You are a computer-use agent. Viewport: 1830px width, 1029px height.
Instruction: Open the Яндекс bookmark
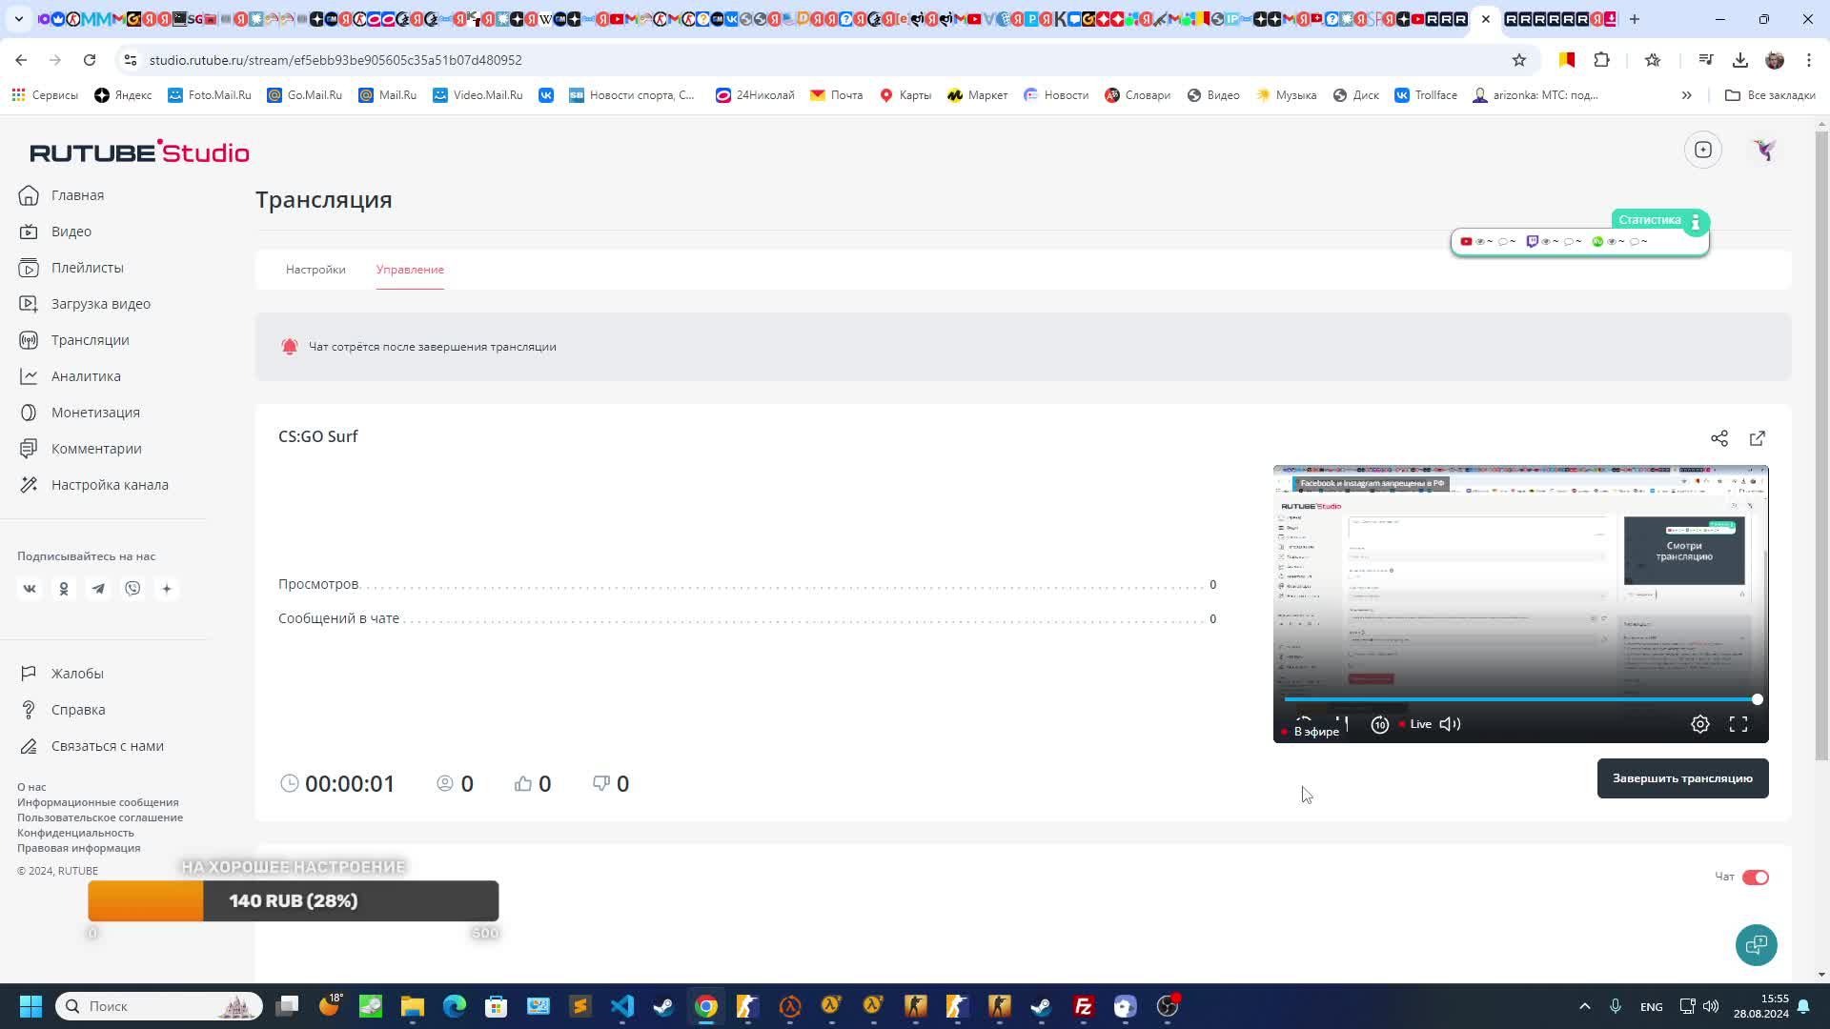click(x=123, y=95)
